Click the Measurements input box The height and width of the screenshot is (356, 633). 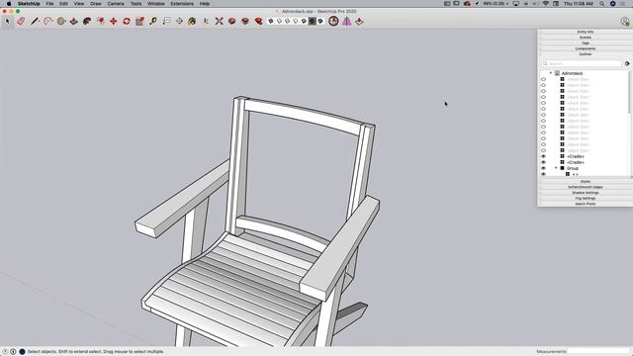coord(598,352)
